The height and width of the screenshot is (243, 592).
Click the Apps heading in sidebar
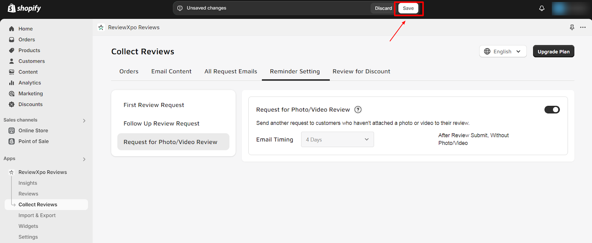tap(9, 158)
